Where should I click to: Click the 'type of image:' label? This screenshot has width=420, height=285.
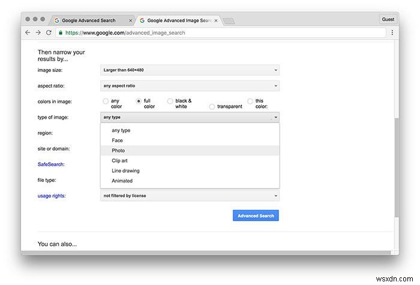[x=53, y=118]
